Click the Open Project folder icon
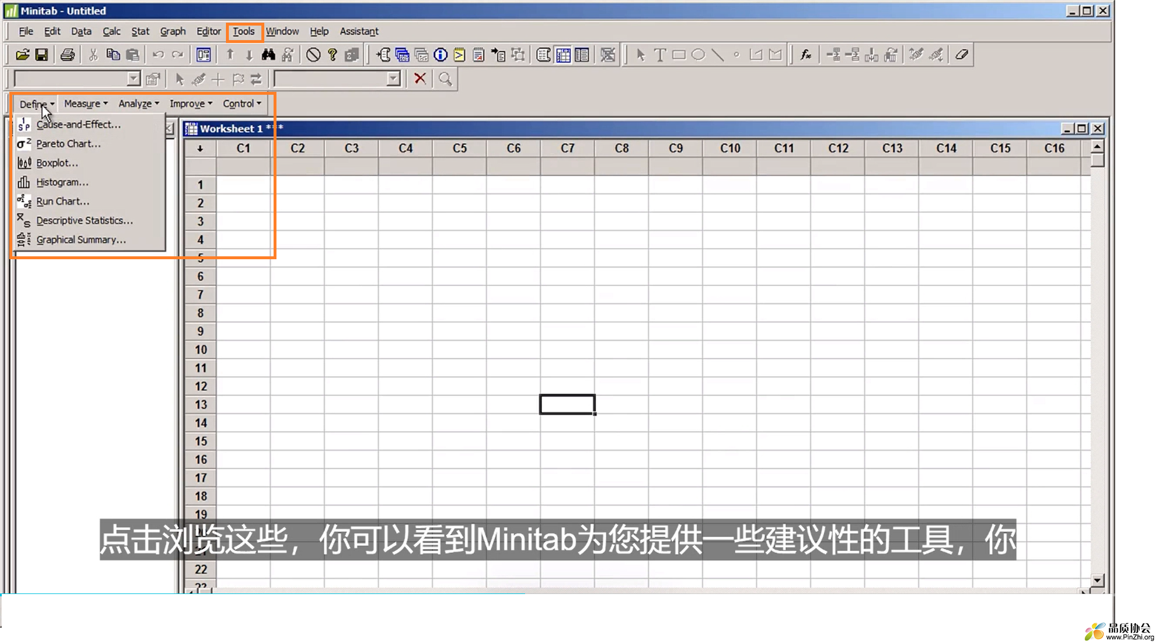 (x=22, y=55)
